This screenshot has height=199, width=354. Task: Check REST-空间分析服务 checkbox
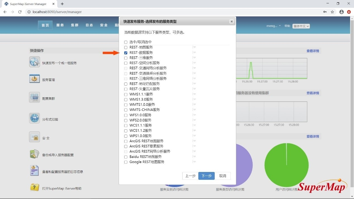(126, 63)
